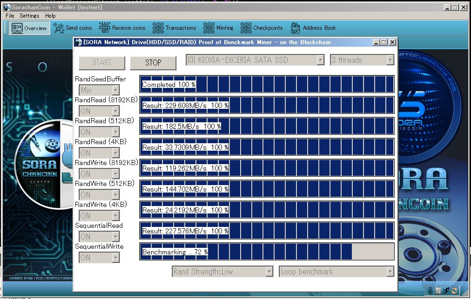Click the wallet encryption lock status icon
Screen dimensions: 471x299
click(x=431, y=290)
